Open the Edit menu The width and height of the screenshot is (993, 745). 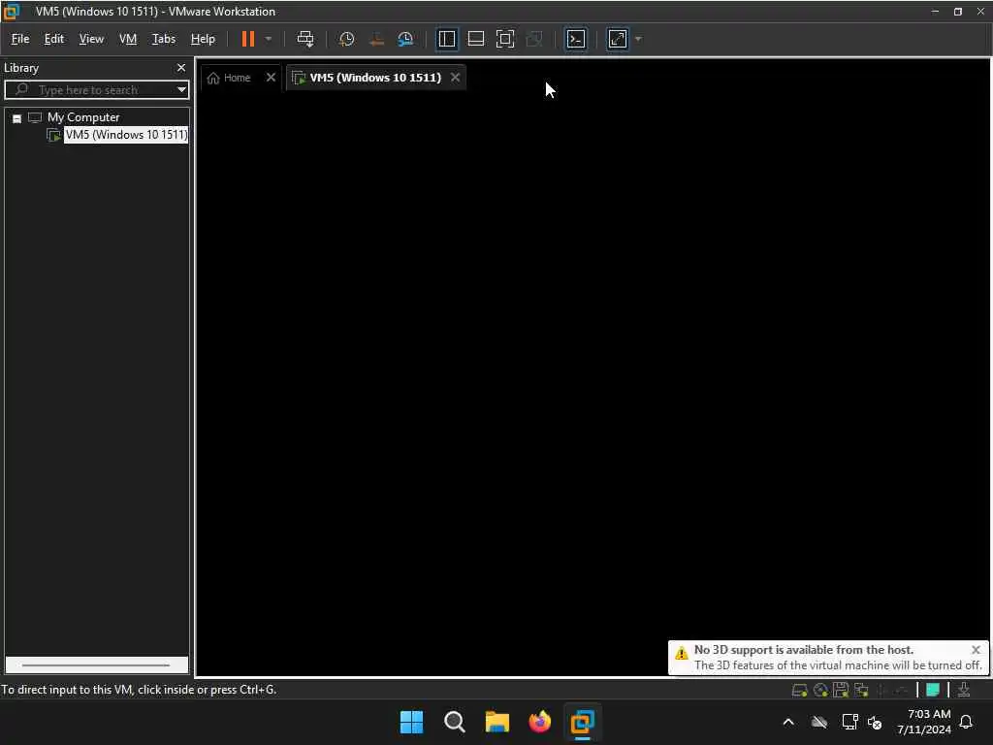tap(54, 39)
